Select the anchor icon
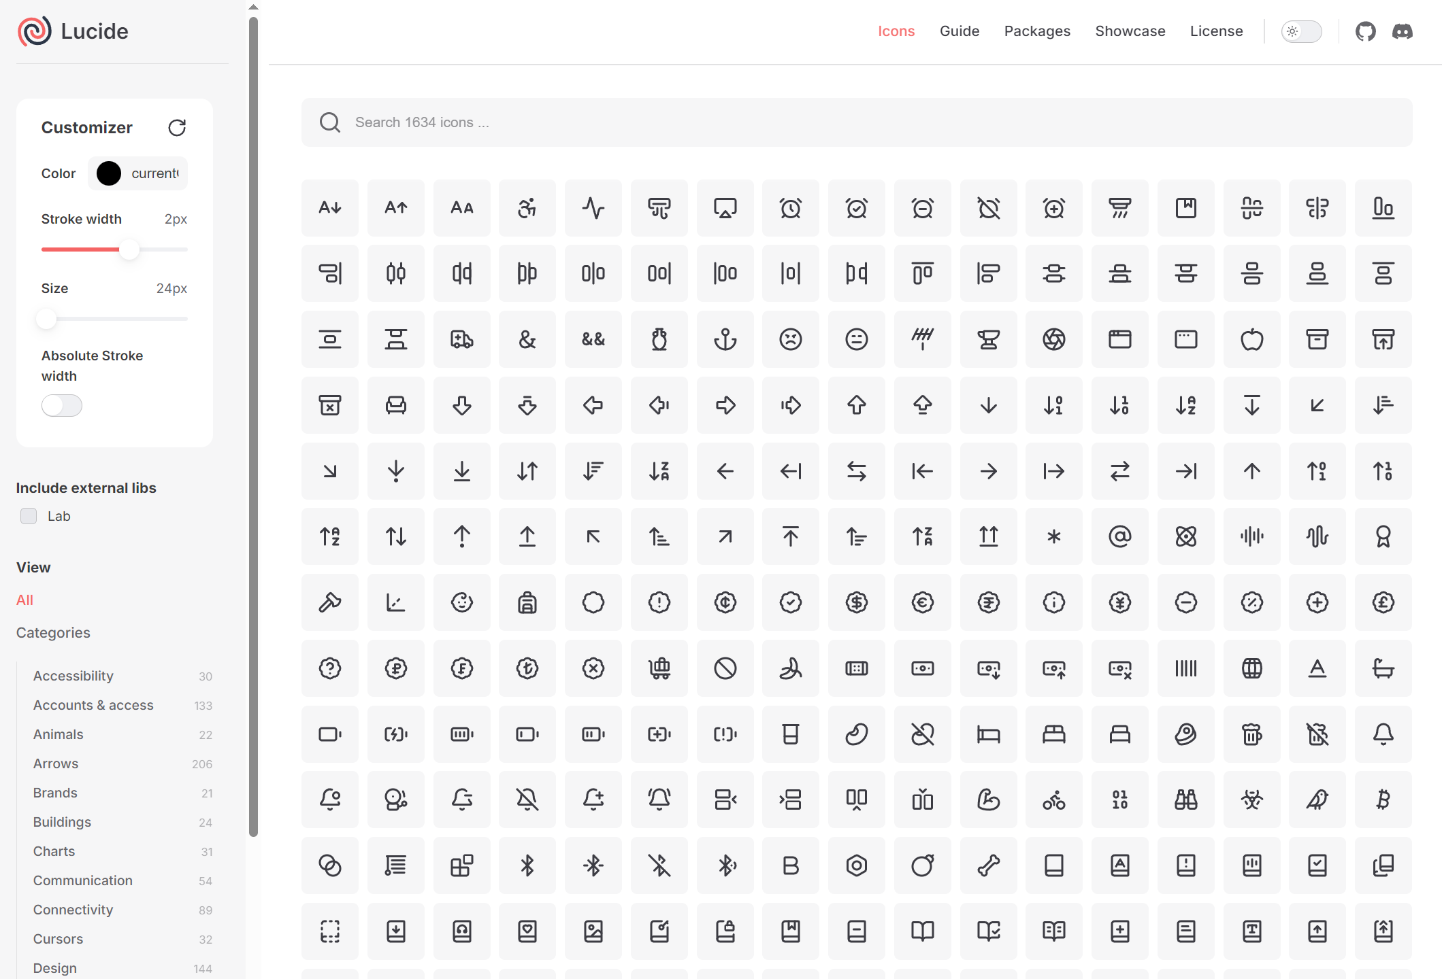This screenshot has width=1442, height=979. 725,339
